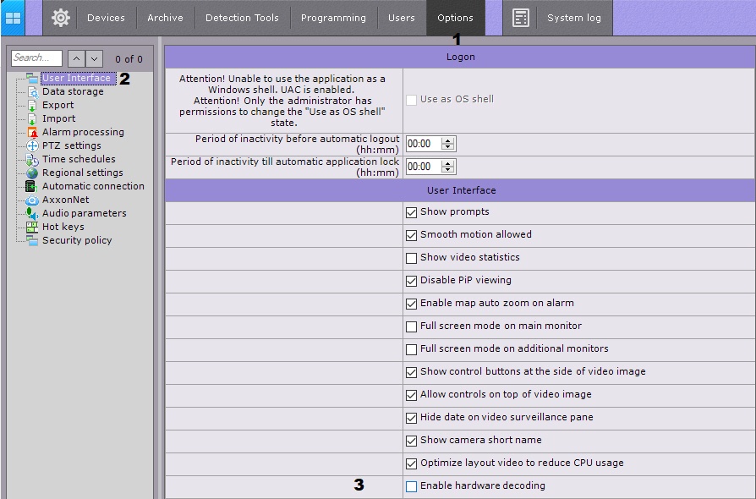
Task: Uncheck Disable PiP viewing option
Action: (412, 281)
